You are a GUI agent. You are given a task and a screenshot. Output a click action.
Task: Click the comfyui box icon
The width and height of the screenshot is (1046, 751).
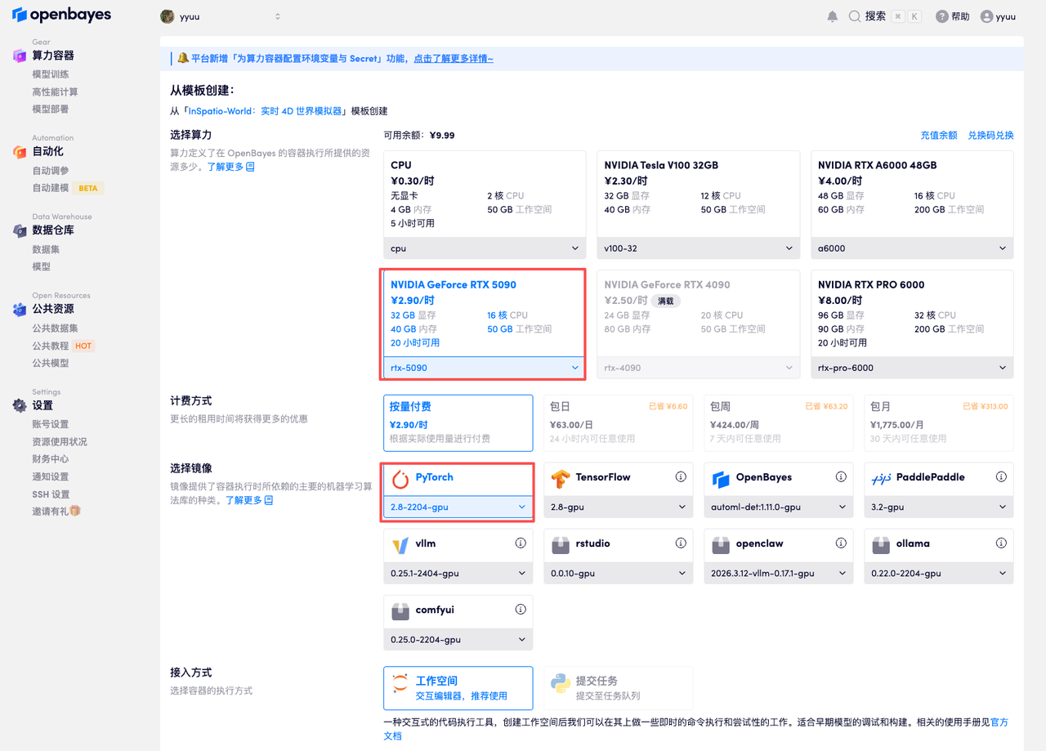[x=400, y=611]
